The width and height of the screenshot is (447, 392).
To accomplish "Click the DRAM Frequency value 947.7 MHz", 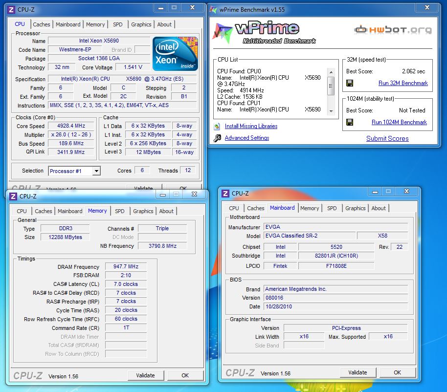I will [126, 266].
